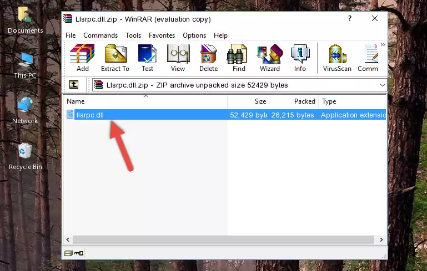Image resolution: width=427 pixels, height=271 pixels.
Task: Show archive Info
Action: pos(300,58)
